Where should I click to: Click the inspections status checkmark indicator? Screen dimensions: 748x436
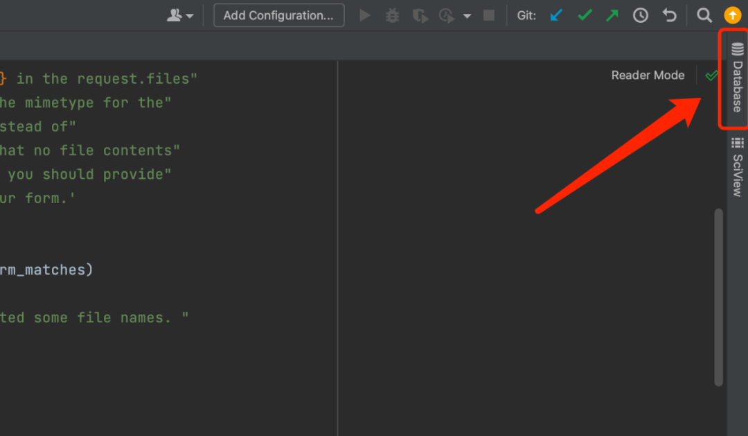711,76
